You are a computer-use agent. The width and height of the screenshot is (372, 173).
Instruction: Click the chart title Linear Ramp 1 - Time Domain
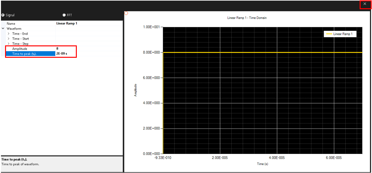click(247, 18)
